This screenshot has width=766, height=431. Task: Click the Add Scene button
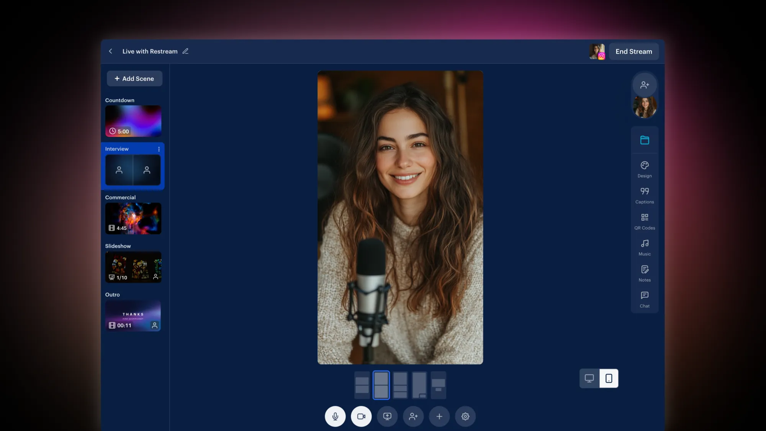point(134,78)
